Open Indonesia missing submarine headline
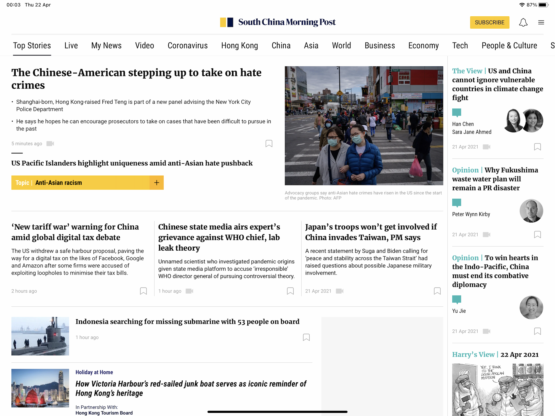Viewport: 555px width, 416px height. (x=187, y=322)
